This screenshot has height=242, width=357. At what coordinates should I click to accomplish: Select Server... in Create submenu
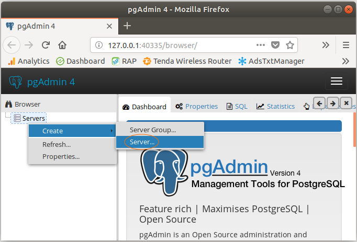pyautogui.click(x=160, y=142)
